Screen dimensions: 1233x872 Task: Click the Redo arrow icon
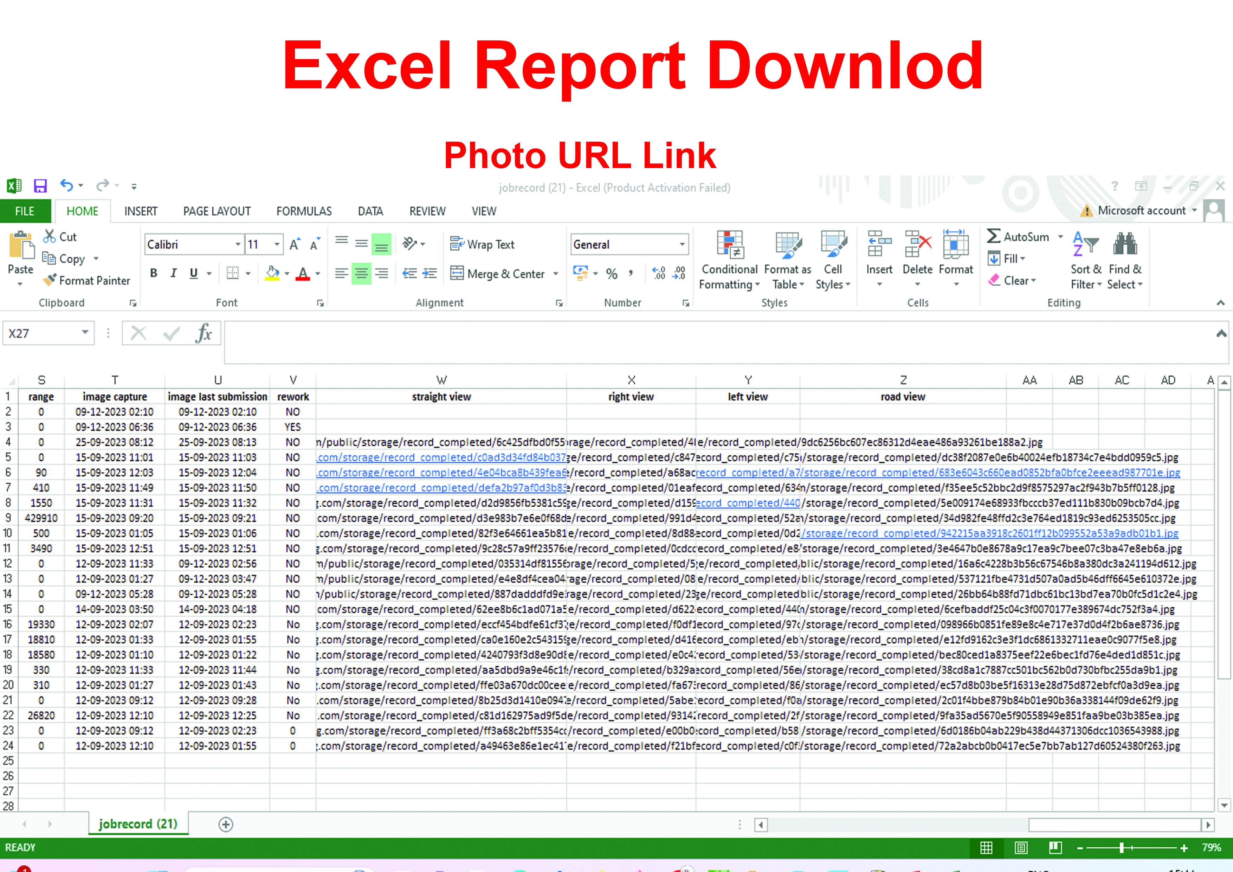[x=103, y=185]
